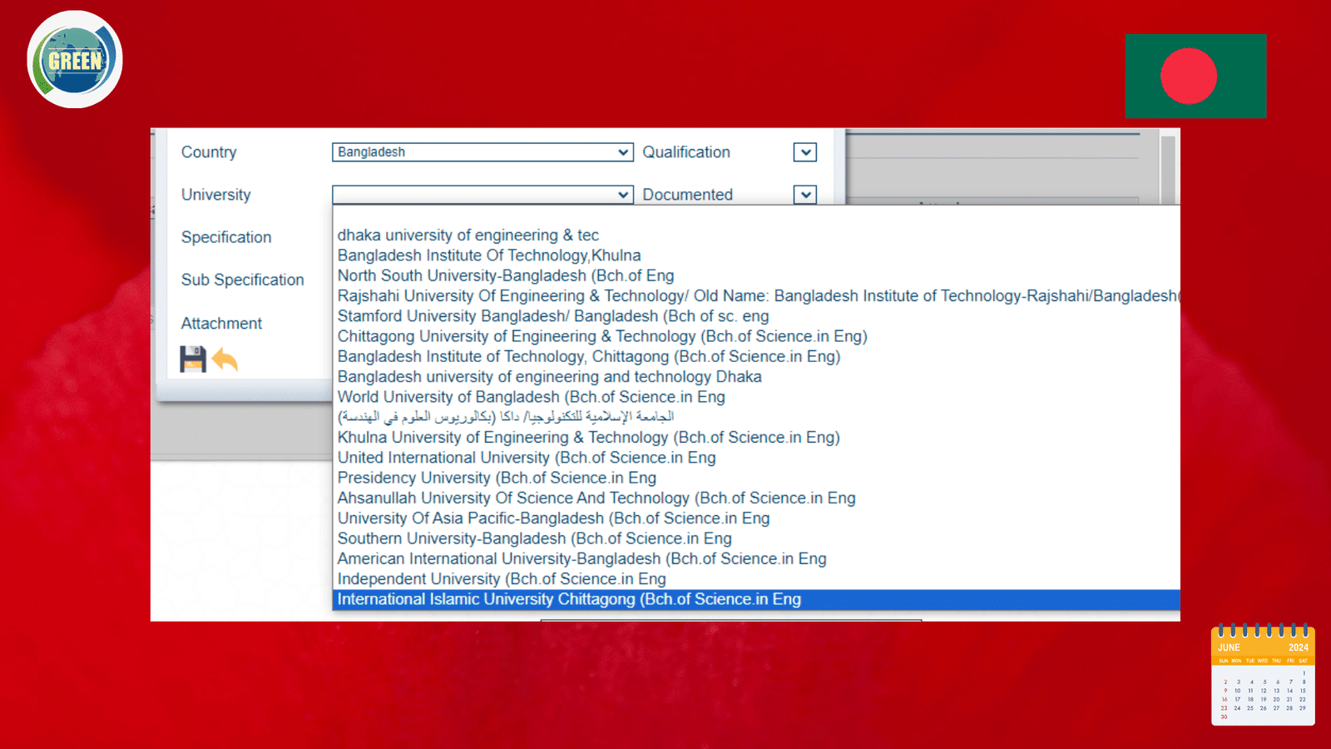Select the Arabic-named university option
The image size is (1331, 749).
click(505, 417)
